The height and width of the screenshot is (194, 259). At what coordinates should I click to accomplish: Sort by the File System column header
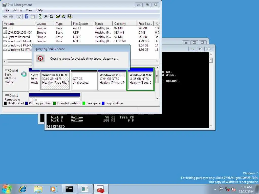pos(82,24)
